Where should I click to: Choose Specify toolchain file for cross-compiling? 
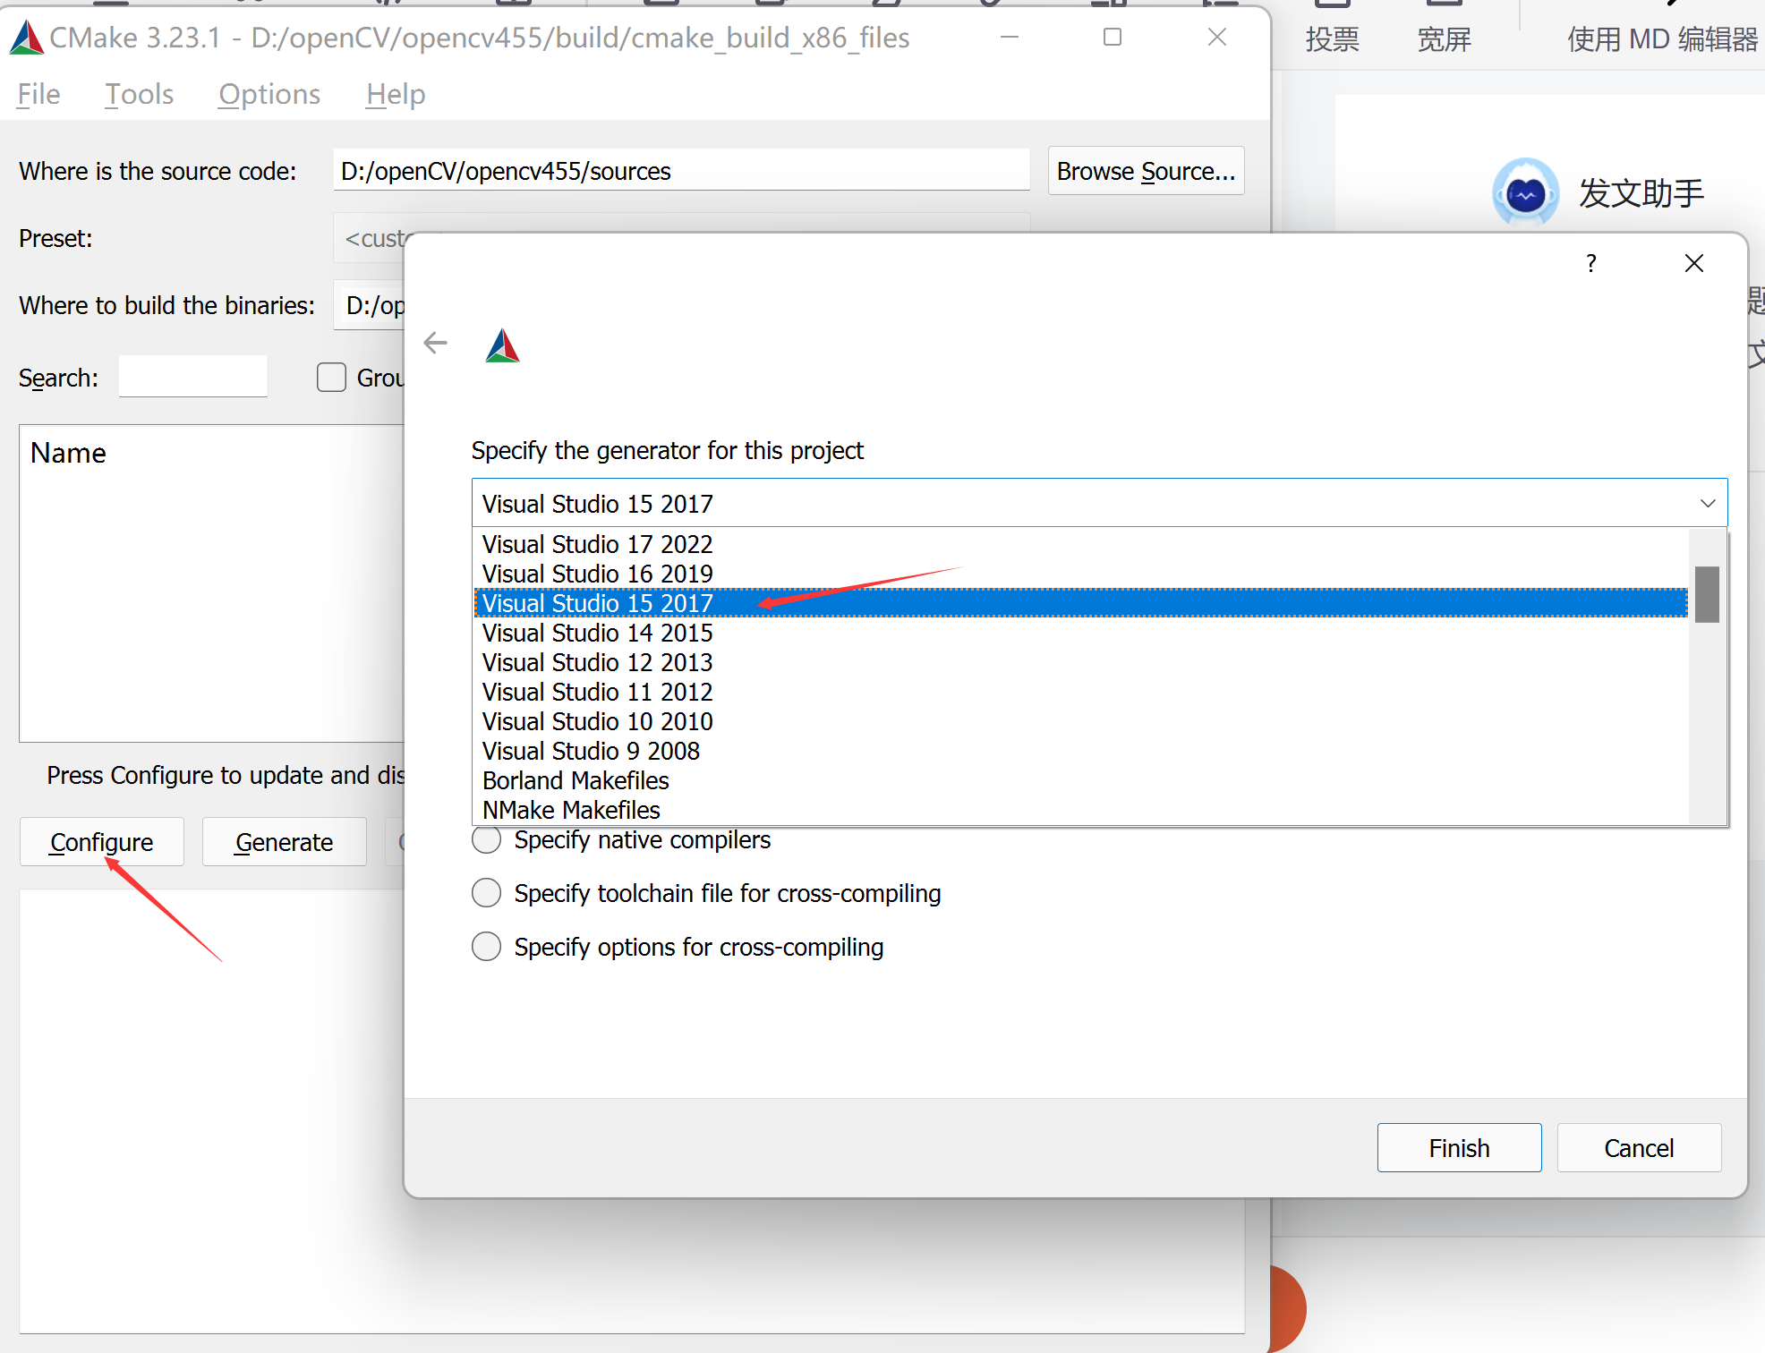pos(487,893)
